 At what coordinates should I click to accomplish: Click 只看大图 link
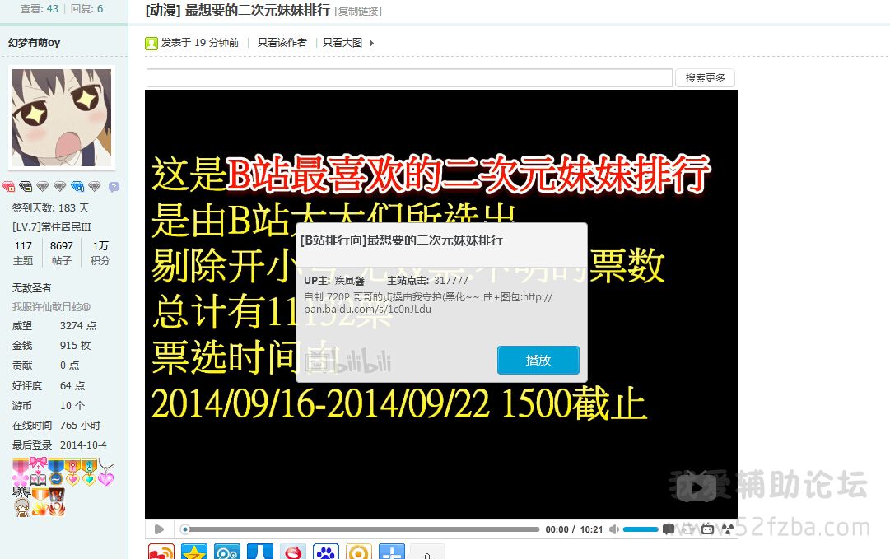click(342, 43)
